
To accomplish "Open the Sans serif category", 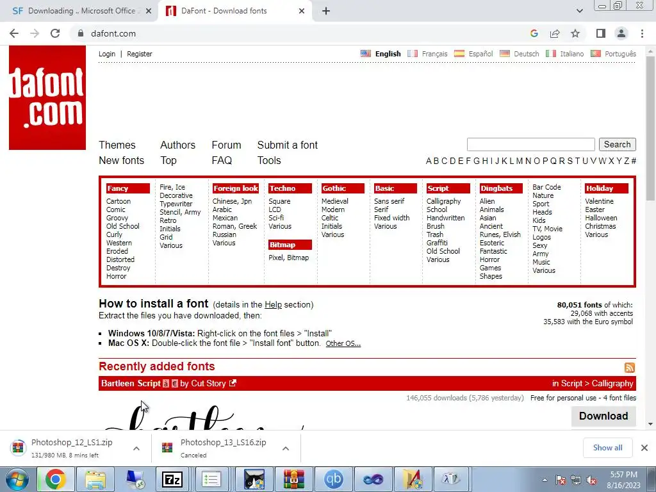I will click(389, 201).
